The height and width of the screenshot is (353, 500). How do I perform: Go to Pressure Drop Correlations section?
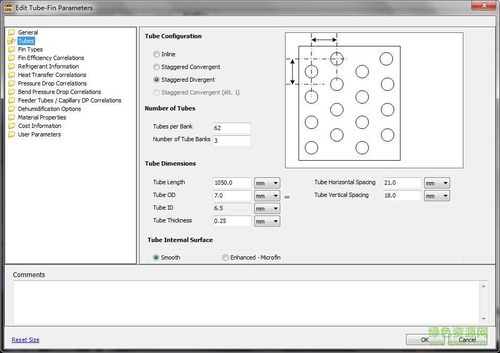[x=52, y=83]
